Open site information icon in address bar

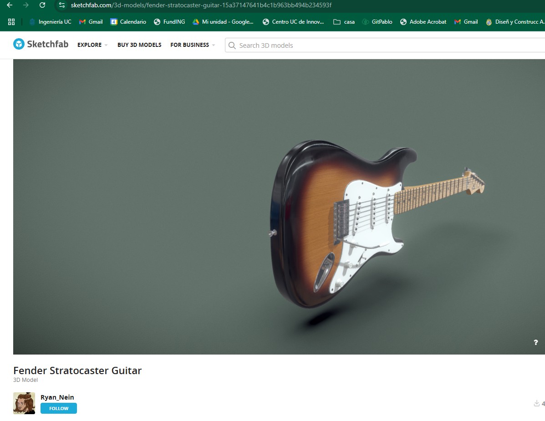coord(62,5)
